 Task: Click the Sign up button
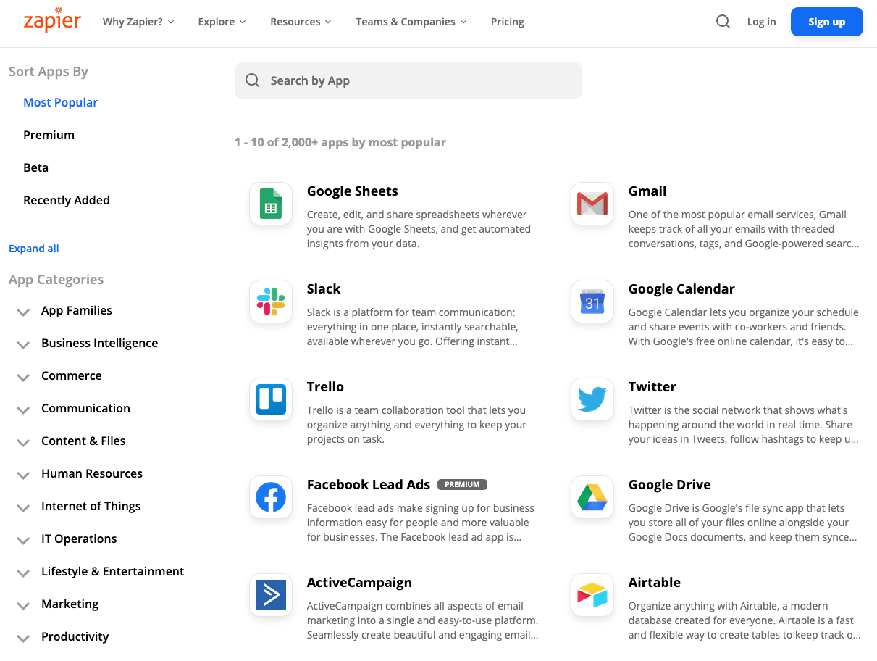click(x=827, y=22)
